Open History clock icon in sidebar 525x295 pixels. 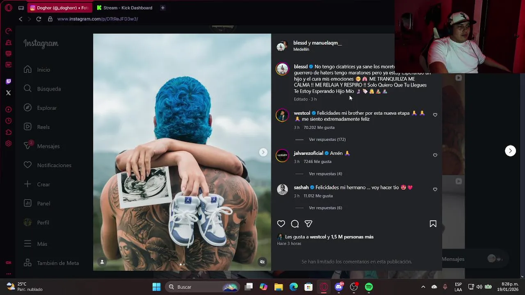8,121
